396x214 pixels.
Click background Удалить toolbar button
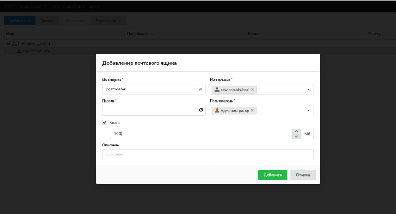[x=47, y=20]
